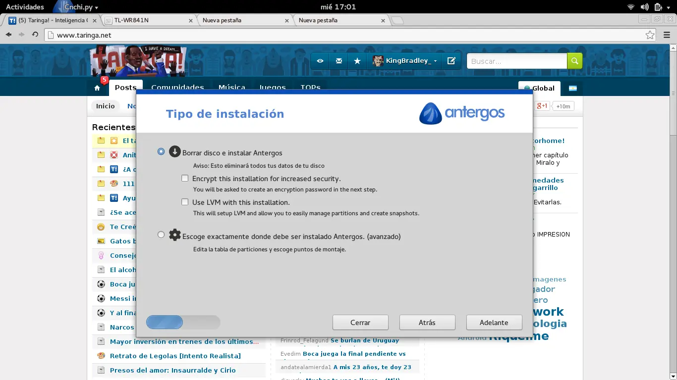677x380 pixels.
Task: Open Actividades overview
Action: pos(25,7)
